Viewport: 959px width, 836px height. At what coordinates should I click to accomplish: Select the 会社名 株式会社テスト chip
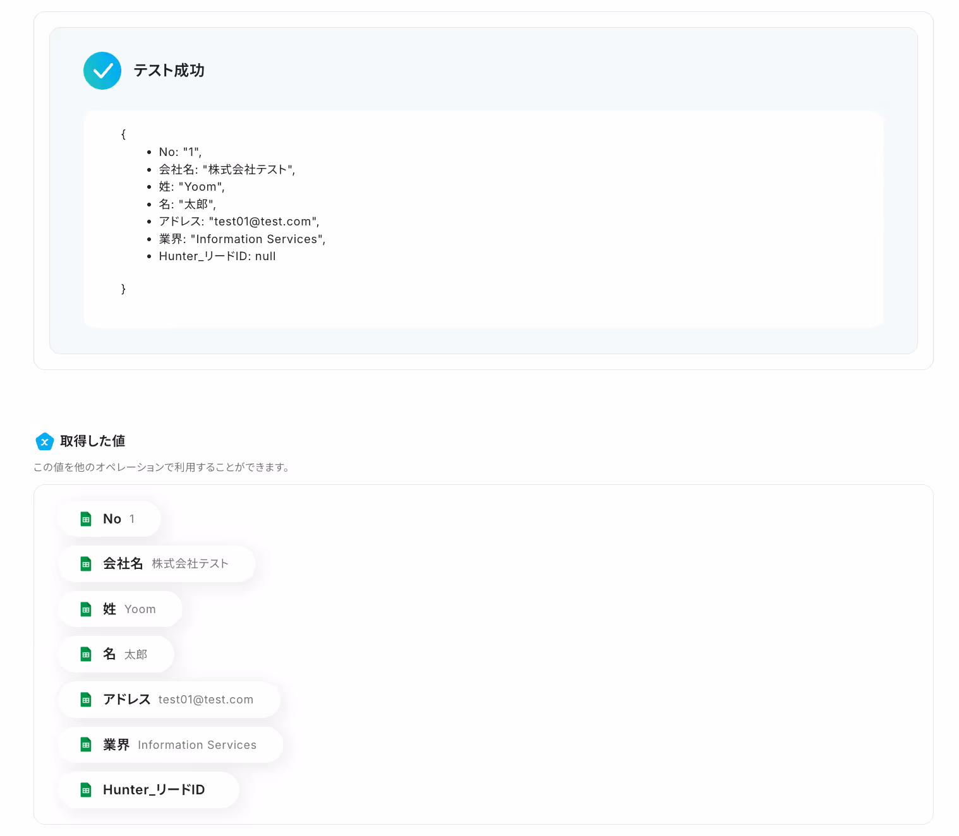[x=157, y=564]
